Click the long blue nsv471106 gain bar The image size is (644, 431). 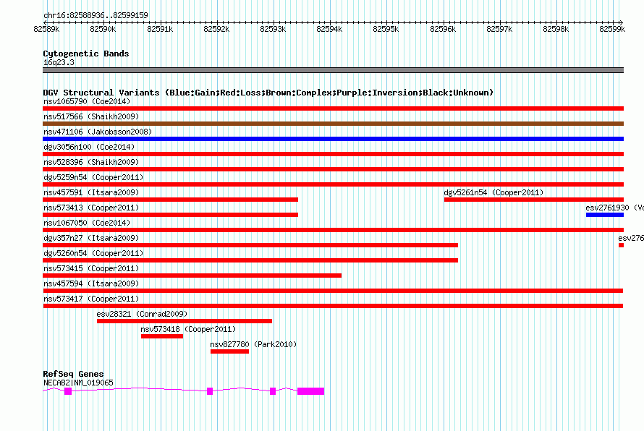point(333,139)
